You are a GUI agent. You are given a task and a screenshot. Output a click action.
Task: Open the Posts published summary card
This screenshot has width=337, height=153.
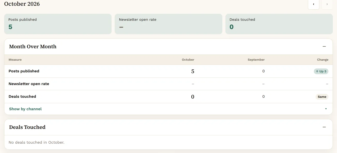tap(58, 24)
